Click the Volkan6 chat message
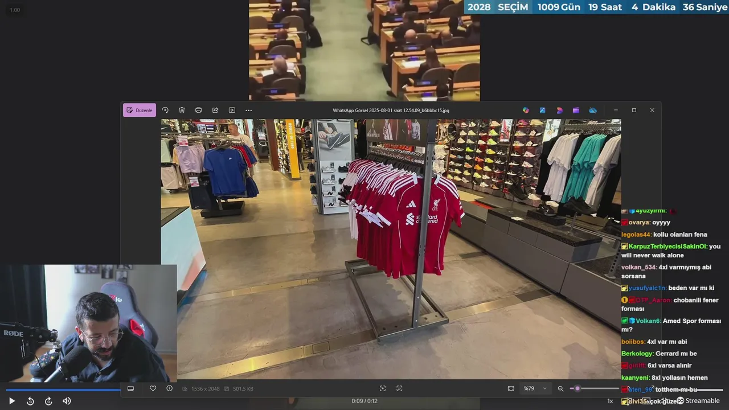 point(671,325)
